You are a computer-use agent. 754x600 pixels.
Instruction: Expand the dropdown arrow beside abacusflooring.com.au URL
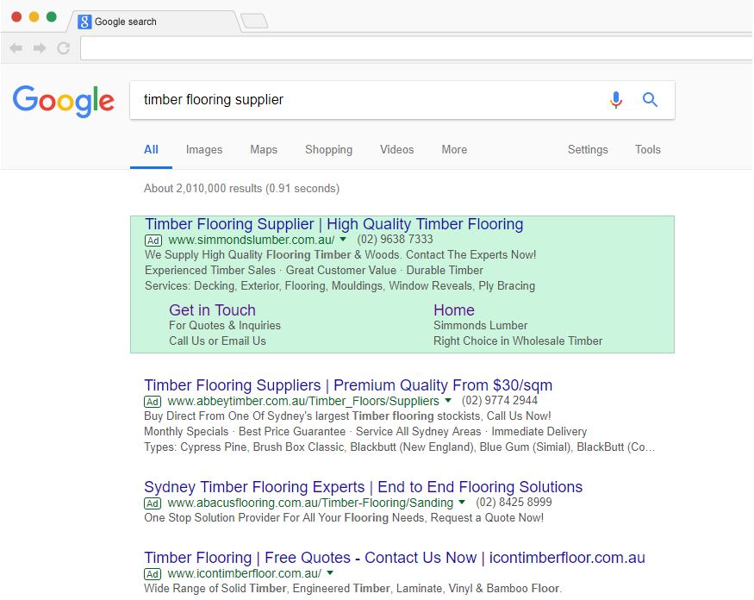pyautogui.click(x=462, y=502)
